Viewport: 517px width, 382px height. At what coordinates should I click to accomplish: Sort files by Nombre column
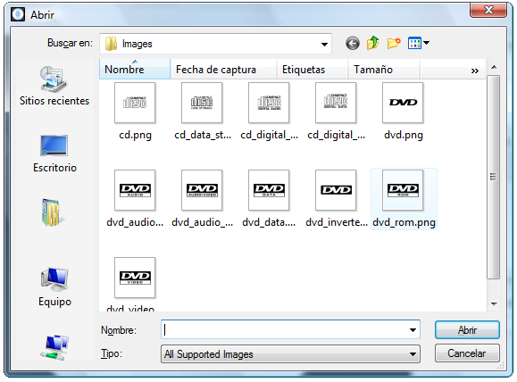(135, 70)
